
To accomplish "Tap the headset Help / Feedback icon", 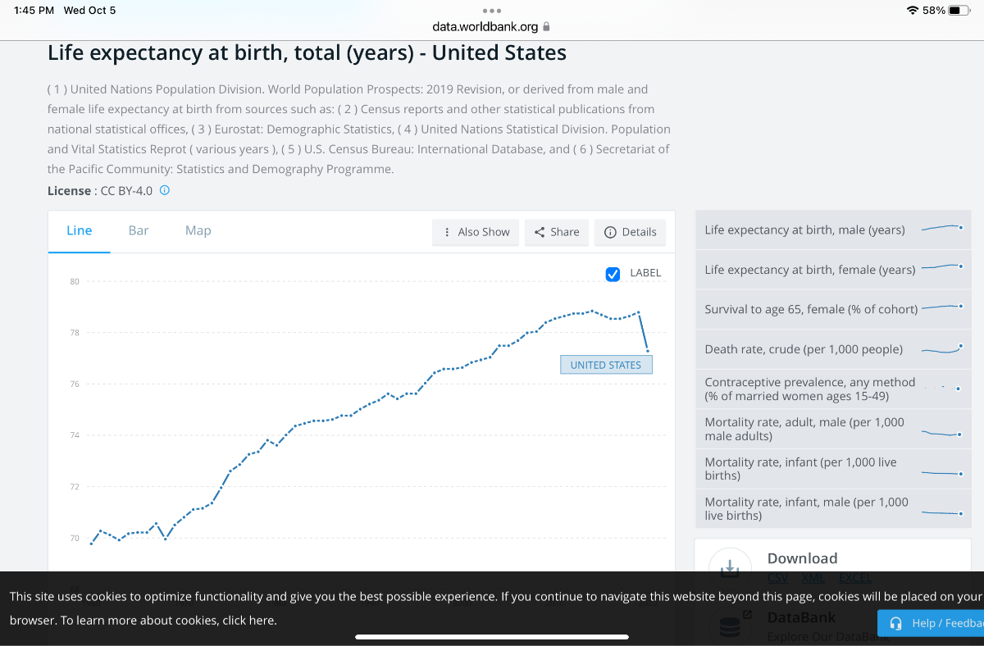I will (895, 623).
